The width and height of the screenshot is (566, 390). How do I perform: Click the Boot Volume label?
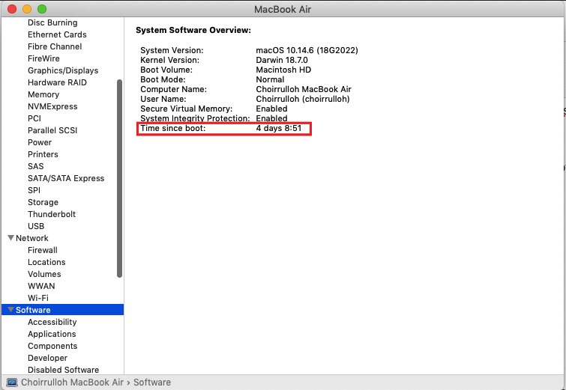(x=166, y=70)
